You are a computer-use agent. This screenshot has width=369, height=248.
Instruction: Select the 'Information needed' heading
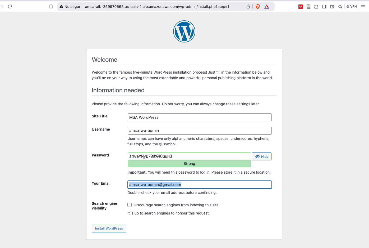coord(118,90)
